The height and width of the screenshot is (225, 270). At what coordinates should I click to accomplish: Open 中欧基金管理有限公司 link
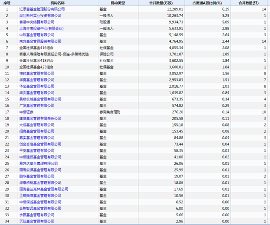(x=37, y=35)
